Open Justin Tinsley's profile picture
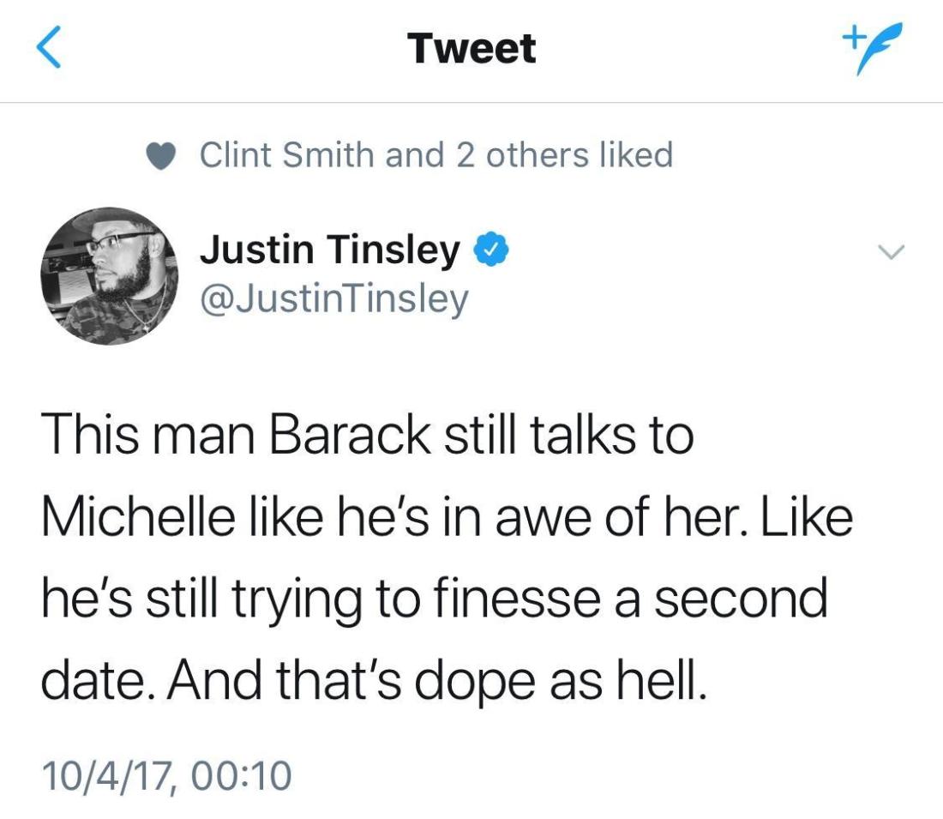 click(x=108, y=275)
